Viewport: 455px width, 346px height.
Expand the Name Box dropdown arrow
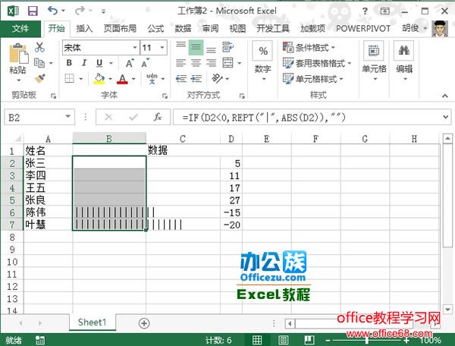(x=68, y=117)
